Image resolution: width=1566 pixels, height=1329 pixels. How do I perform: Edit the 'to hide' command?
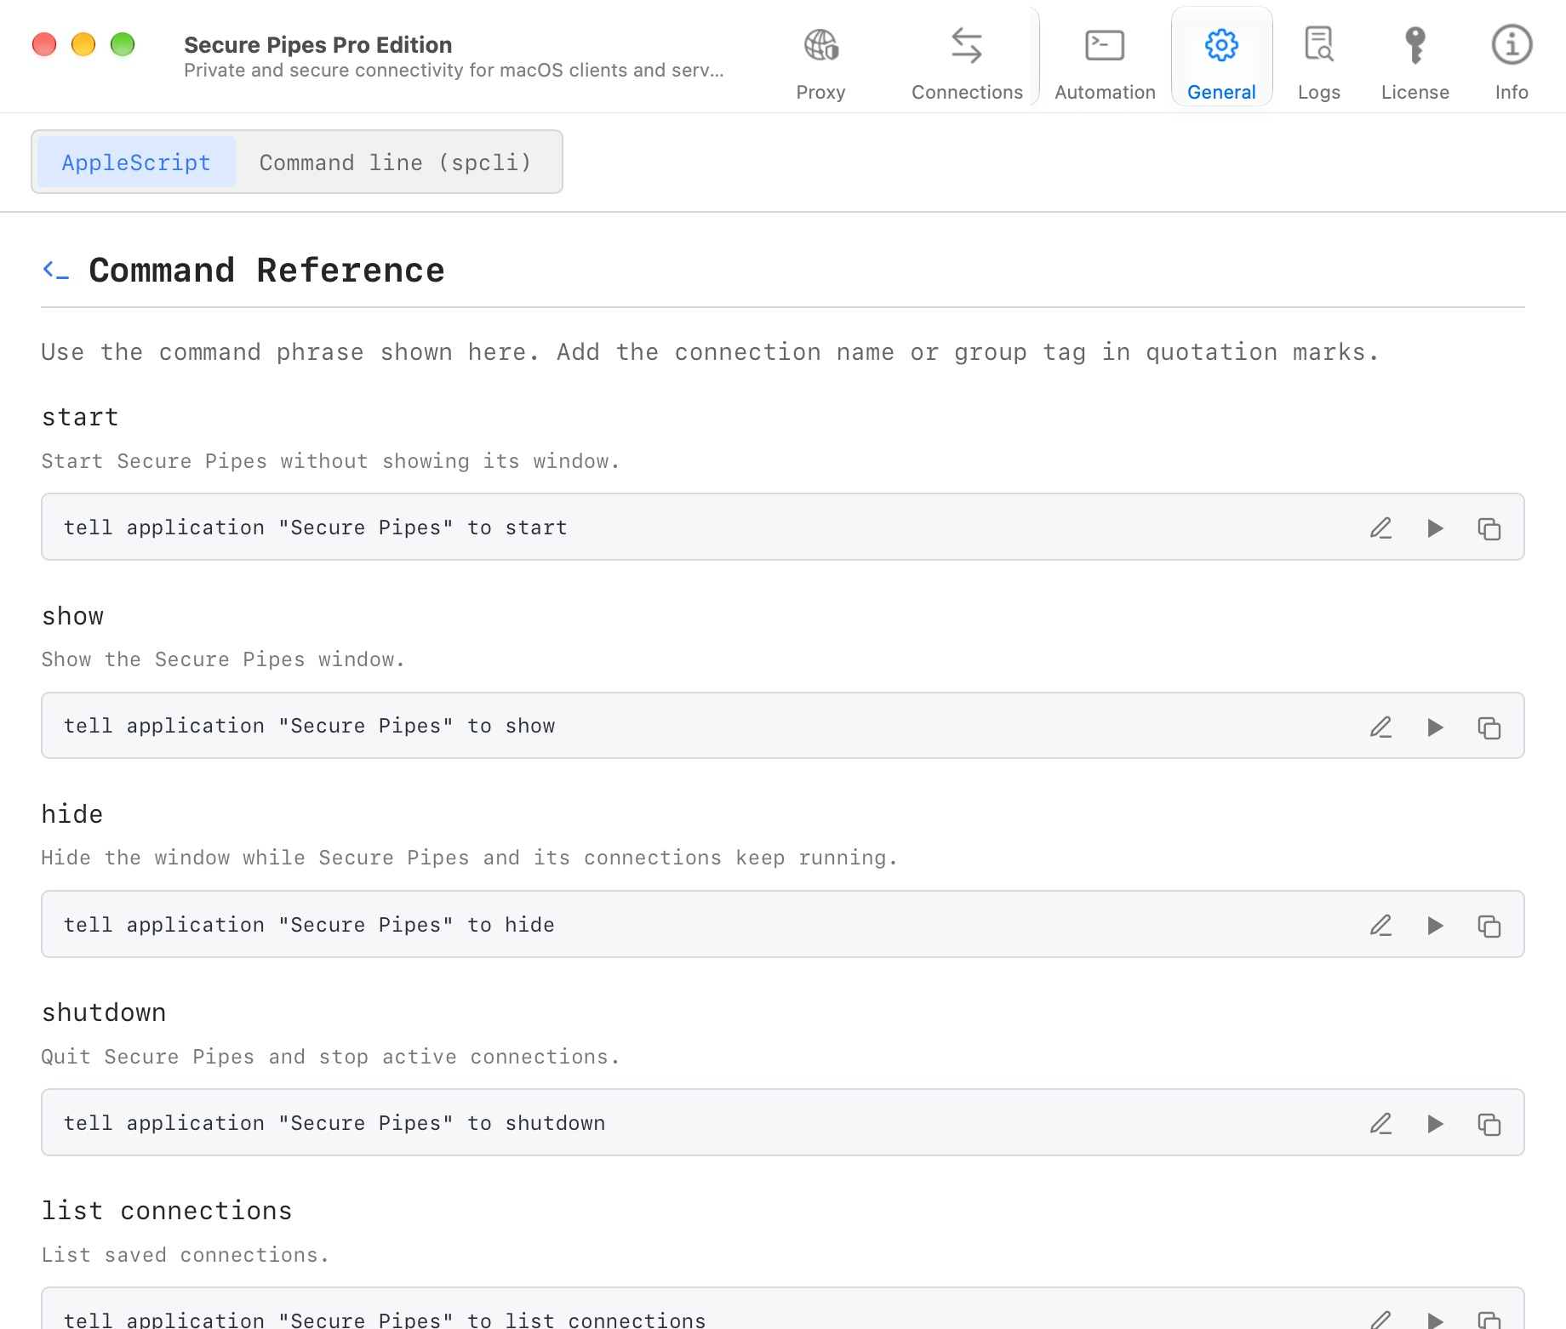point(1380,925)
